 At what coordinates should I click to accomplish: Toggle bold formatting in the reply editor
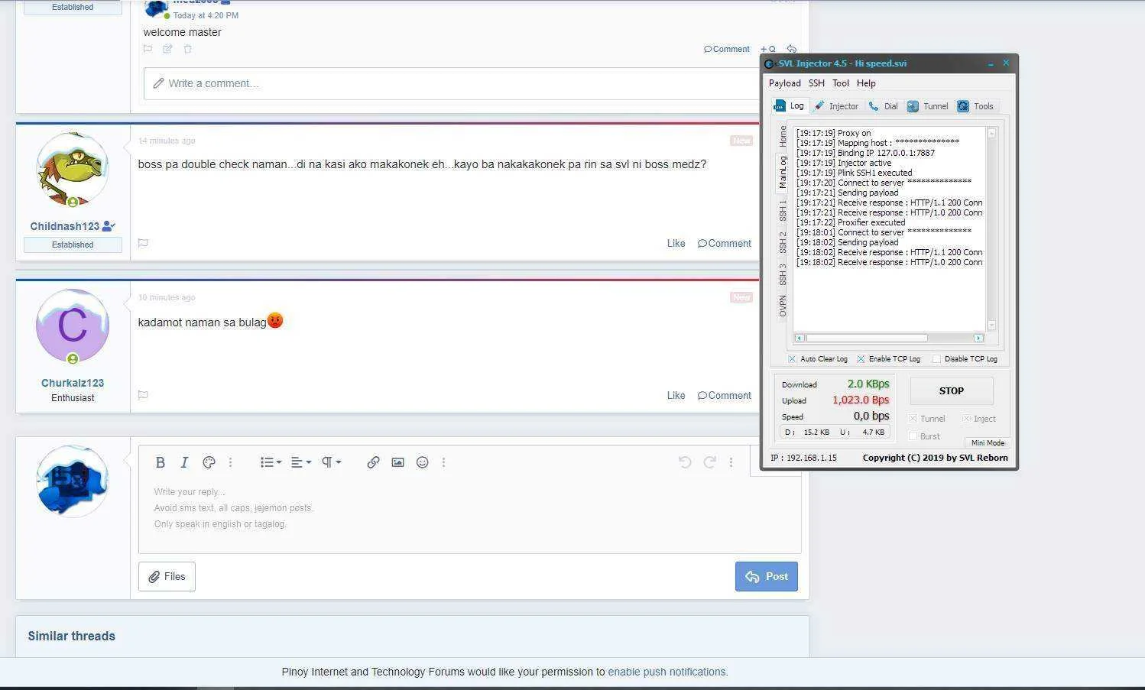point(160,462)
